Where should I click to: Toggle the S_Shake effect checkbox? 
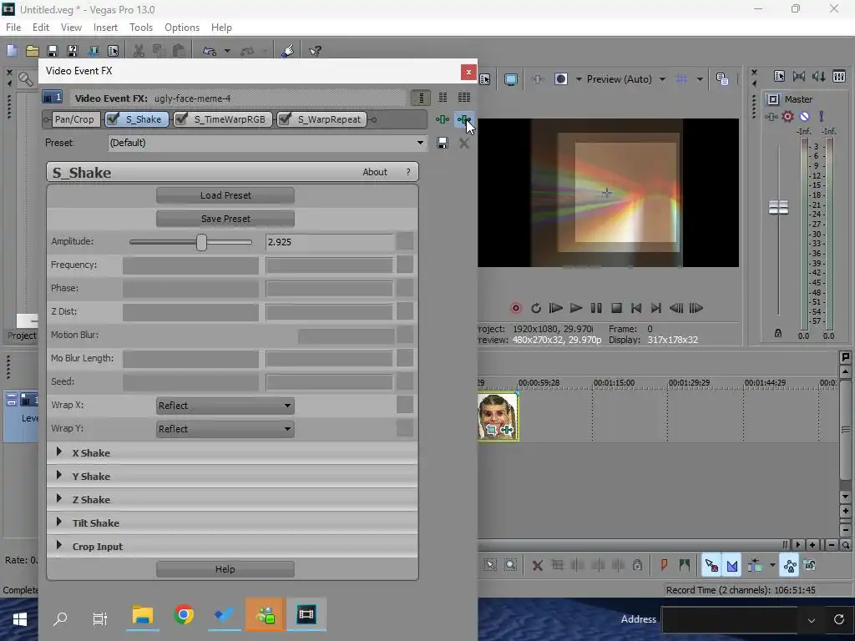[x=113, y=119]
